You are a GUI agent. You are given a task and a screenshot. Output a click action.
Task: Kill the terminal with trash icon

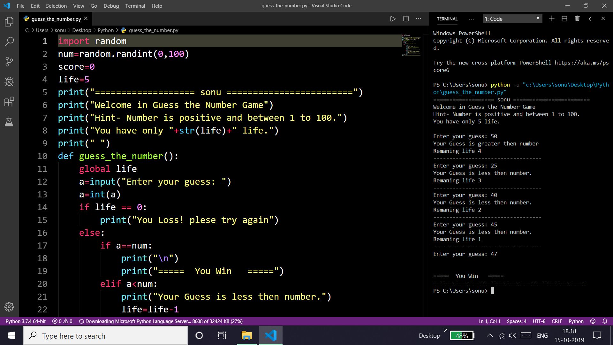(577, 19)
